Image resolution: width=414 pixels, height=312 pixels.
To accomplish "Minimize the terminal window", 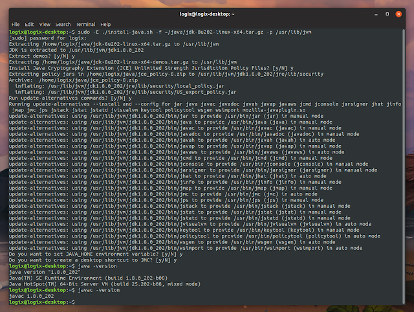I will pos(376,14).
